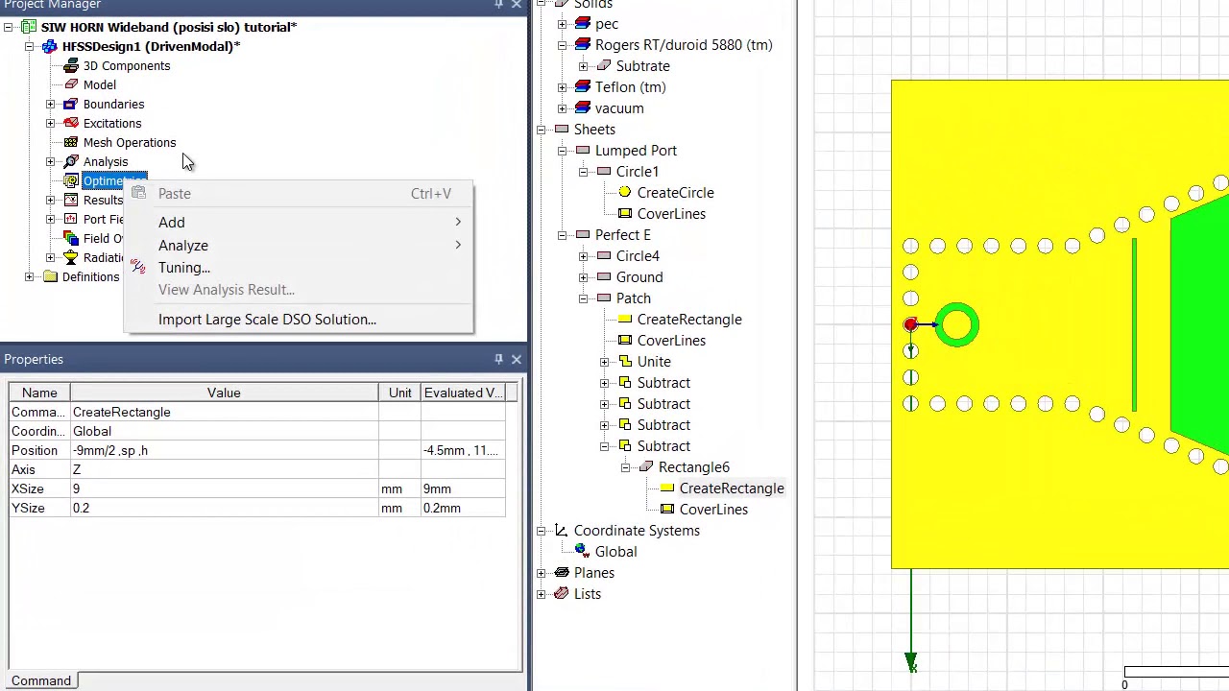Collapse the HFSSDesign1 node
The width and height of the screenshot is (1229, 691).
point(29,46)
